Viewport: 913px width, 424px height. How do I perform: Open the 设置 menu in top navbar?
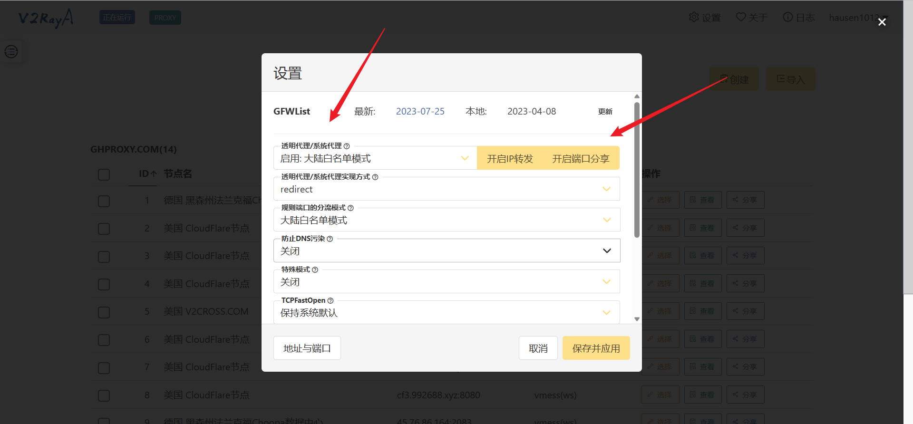click(705, 18)
